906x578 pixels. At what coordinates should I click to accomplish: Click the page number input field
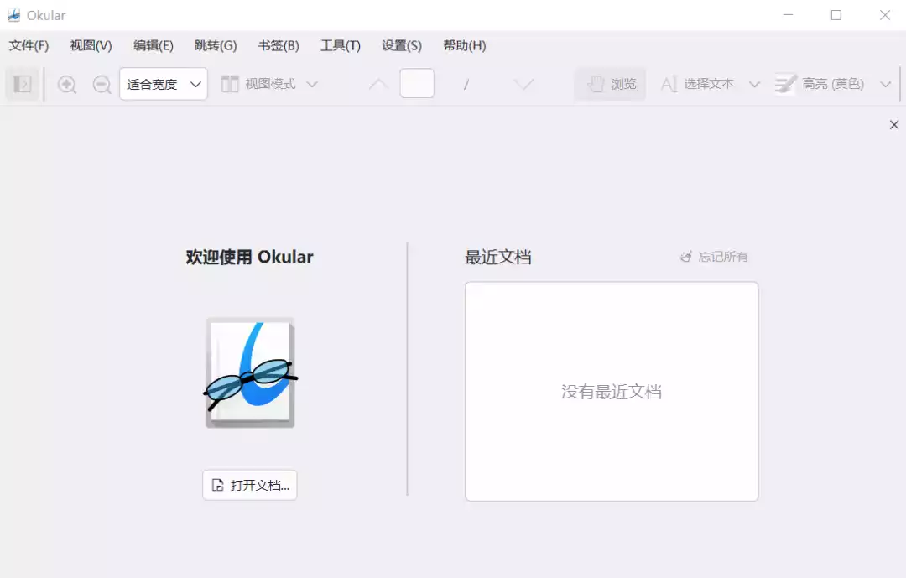pos(417,83)
